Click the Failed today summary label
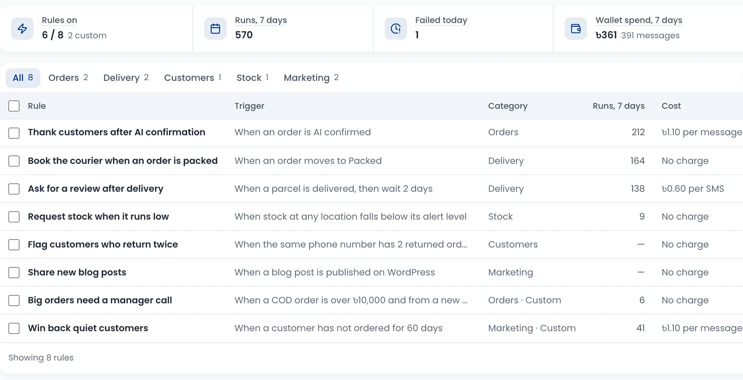 [441, 20]
